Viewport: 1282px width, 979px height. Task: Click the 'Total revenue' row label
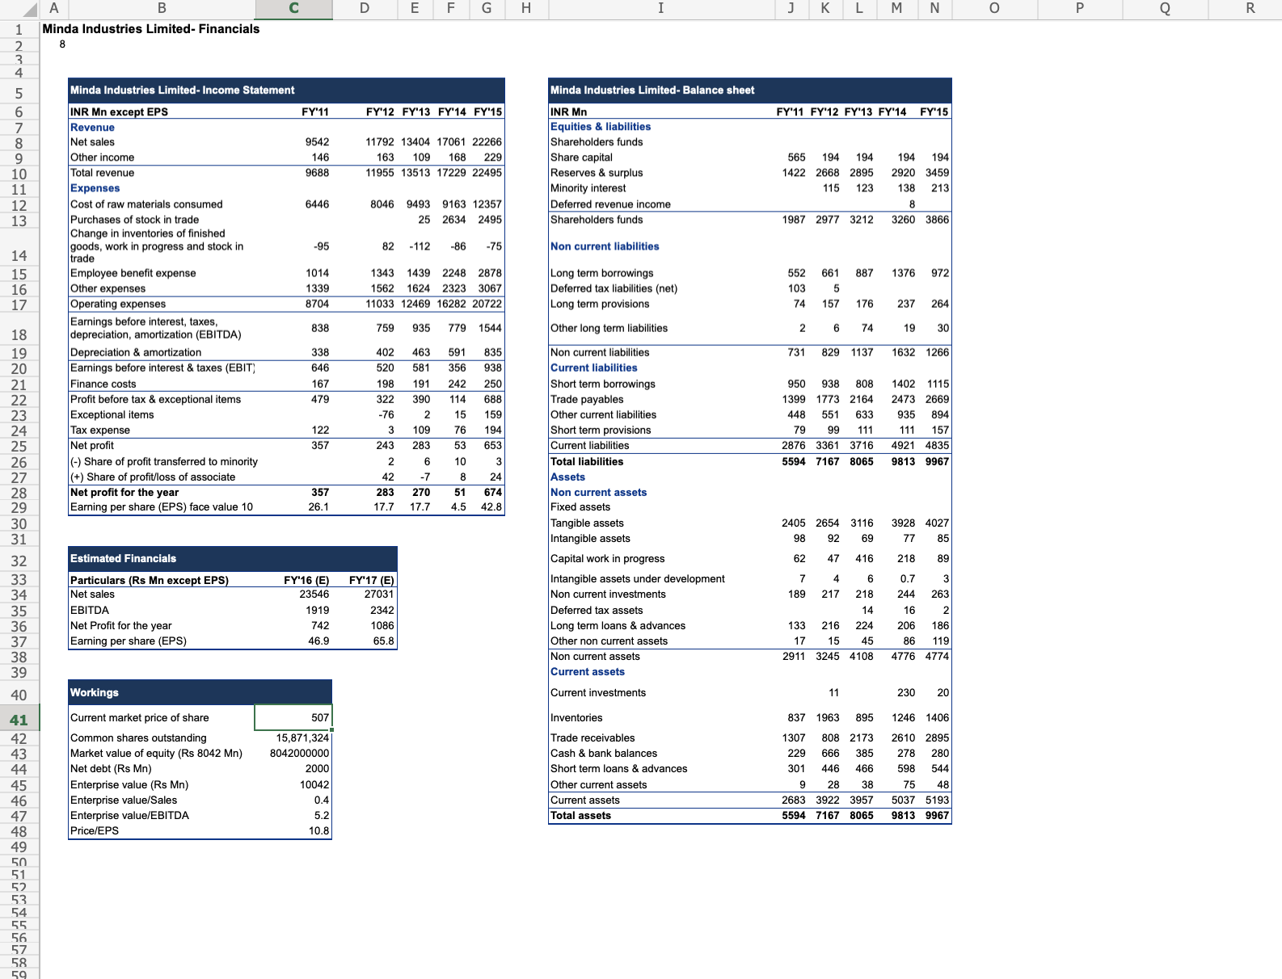[102, 172]
